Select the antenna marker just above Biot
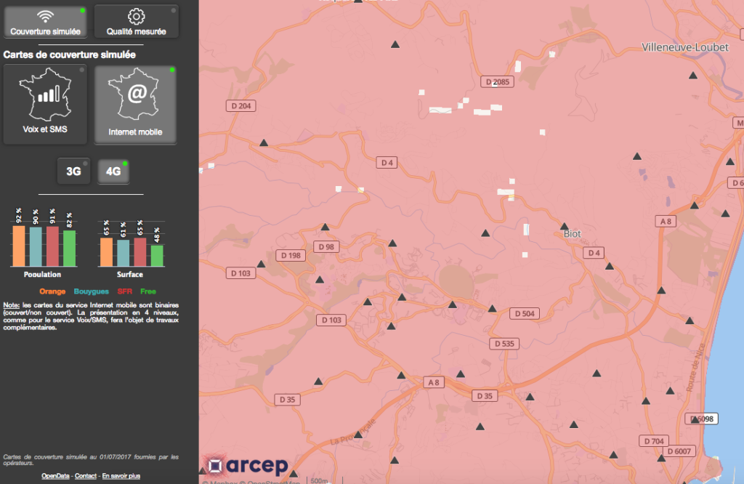The width and height of the screenshot is (744, 484). (564, 225)
